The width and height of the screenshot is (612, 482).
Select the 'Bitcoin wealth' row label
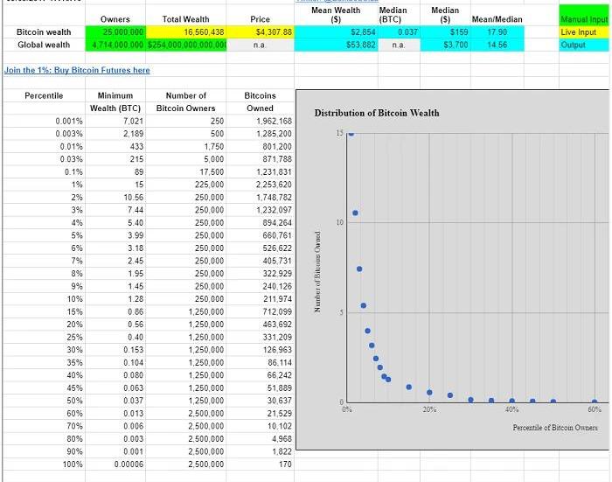(x=44, y=32)
